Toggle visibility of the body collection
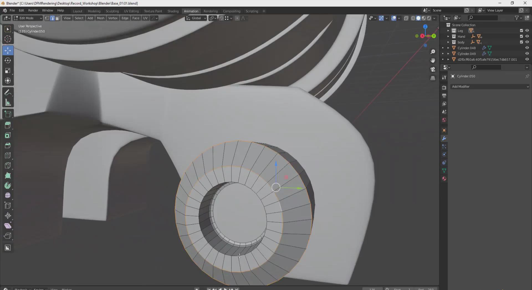Viewport: 532px width, 290px height. tap(527, 42)
